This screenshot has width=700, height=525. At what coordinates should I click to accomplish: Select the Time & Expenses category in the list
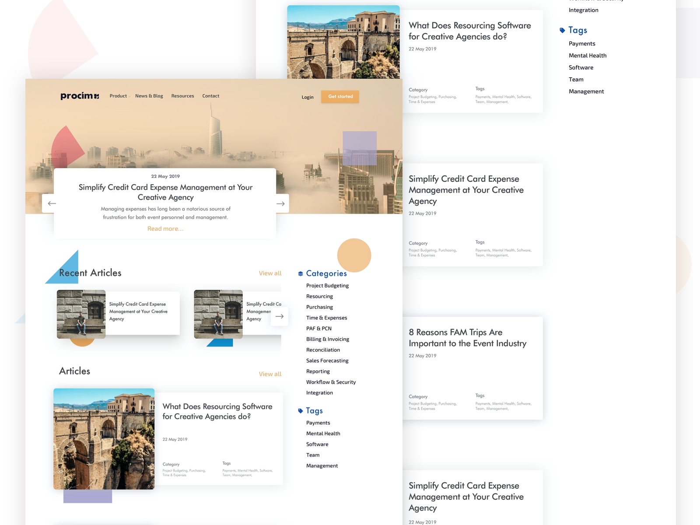[326, 318]
